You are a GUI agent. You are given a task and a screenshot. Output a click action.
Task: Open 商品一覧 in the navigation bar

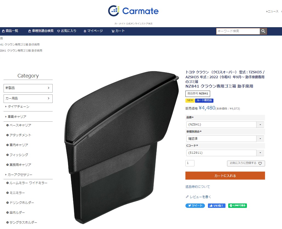point(10,31)
